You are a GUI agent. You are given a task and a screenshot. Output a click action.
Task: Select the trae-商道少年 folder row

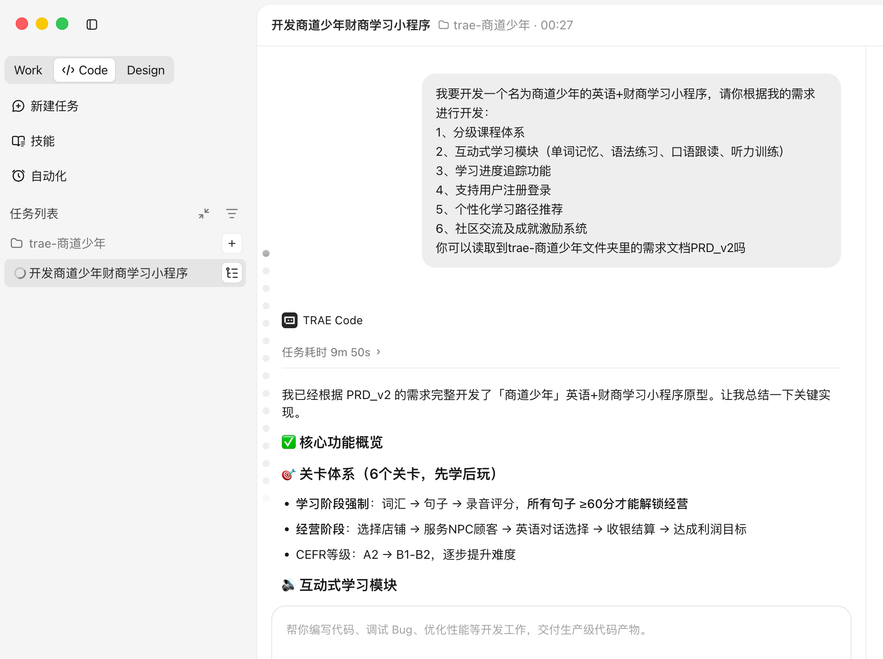[x=125, y=243]
